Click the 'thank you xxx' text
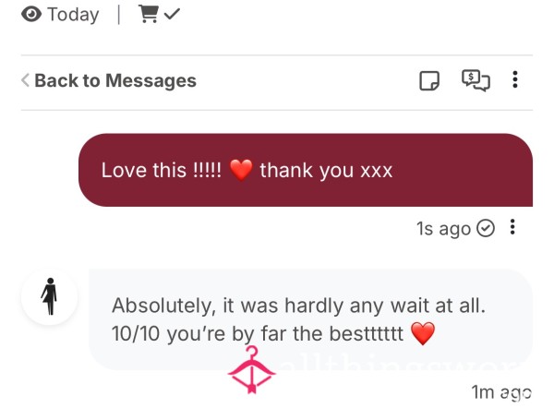Image resolution: width=554 pixels, height=420 pixels. [326, 170]
